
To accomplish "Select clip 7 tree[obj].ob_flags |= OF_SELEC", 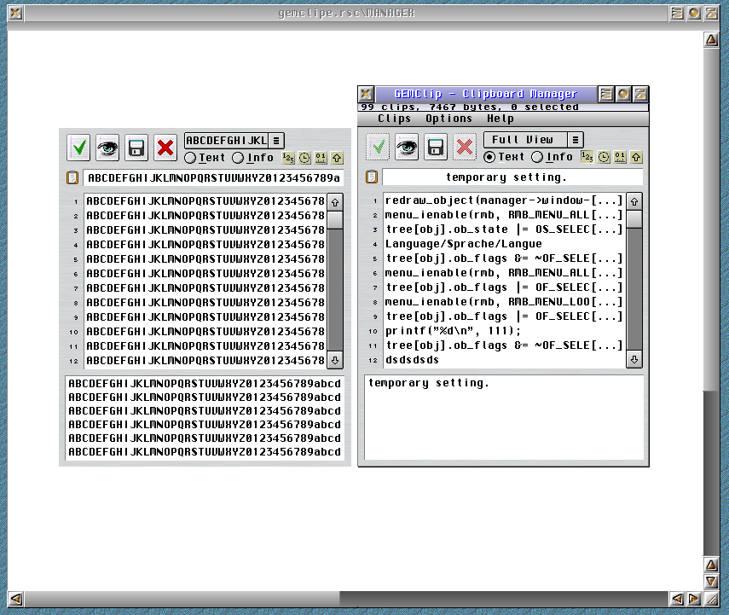I will [504, 287].
